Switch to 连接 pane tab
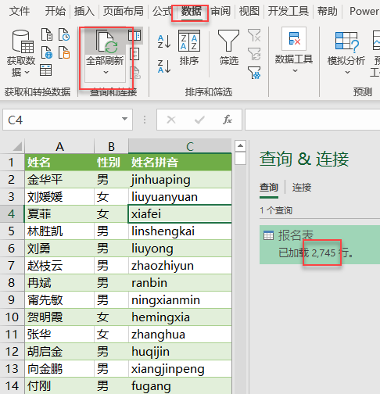This screenshot has height=394, width=380. (x=302, y=188)
